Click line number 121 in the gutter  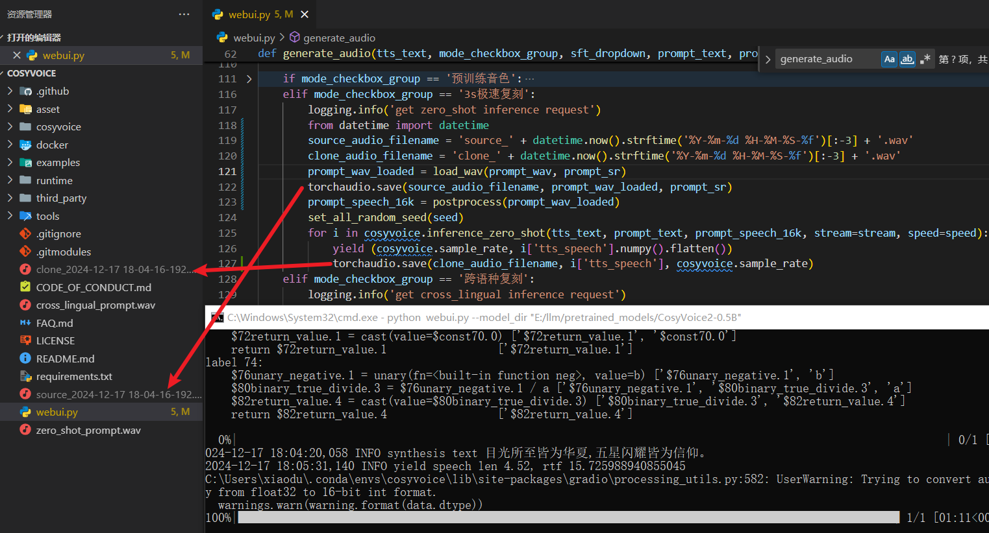[x=227, y=172]
